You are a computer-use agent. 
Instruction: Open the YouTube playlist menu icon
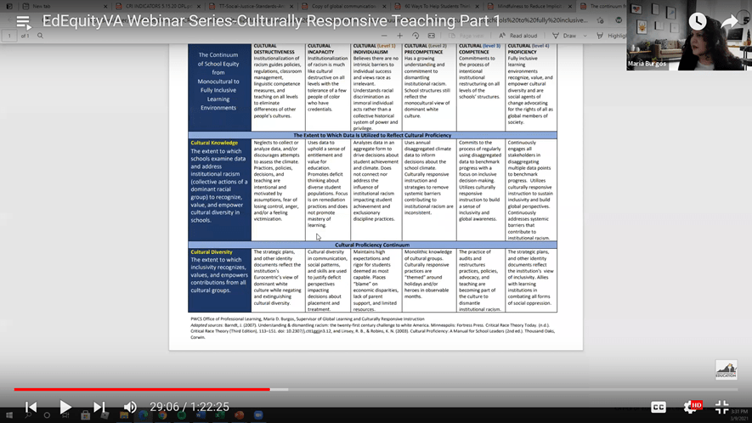[x=23, y=21]
